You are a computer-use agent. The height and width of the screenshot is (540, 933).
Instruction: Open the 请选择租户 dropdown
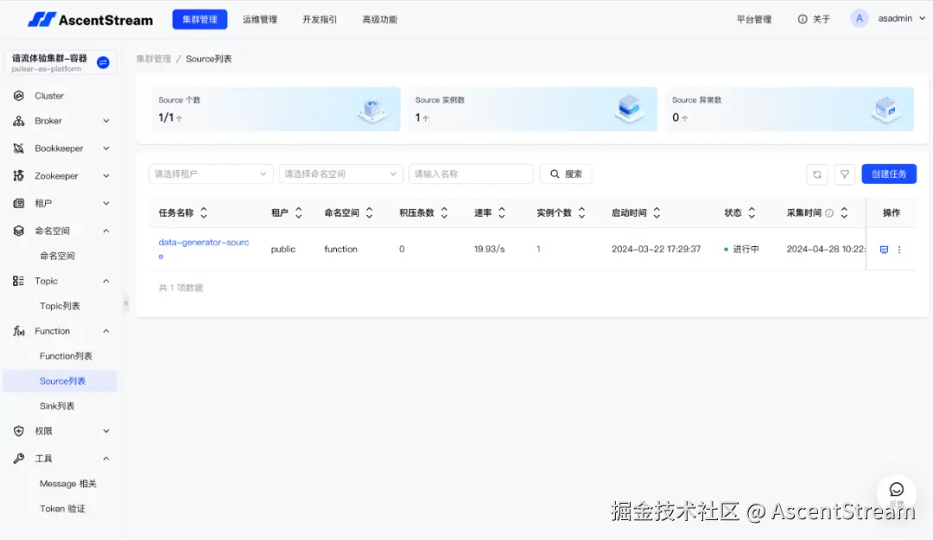click(x=210, y=174)
